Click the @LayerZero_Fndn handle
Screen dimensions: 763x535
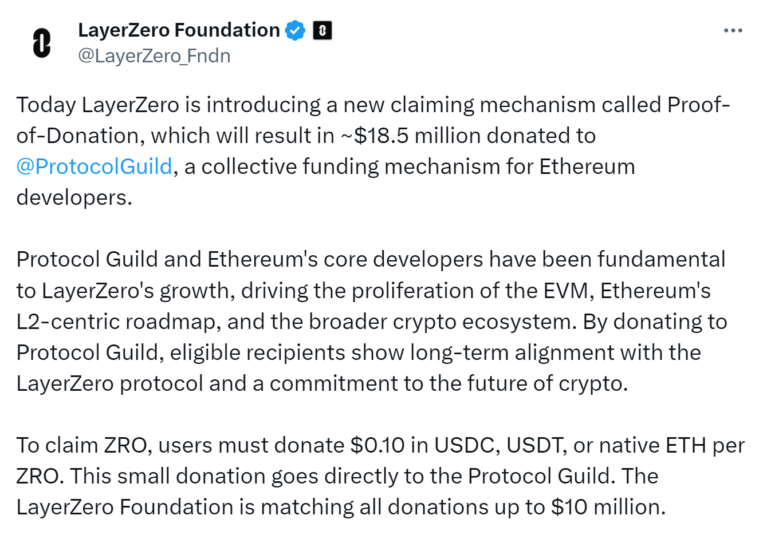(154, 56)
